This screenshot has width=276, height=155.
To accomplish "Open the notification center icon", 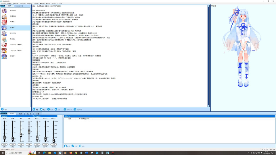I will tap(273, 153).
